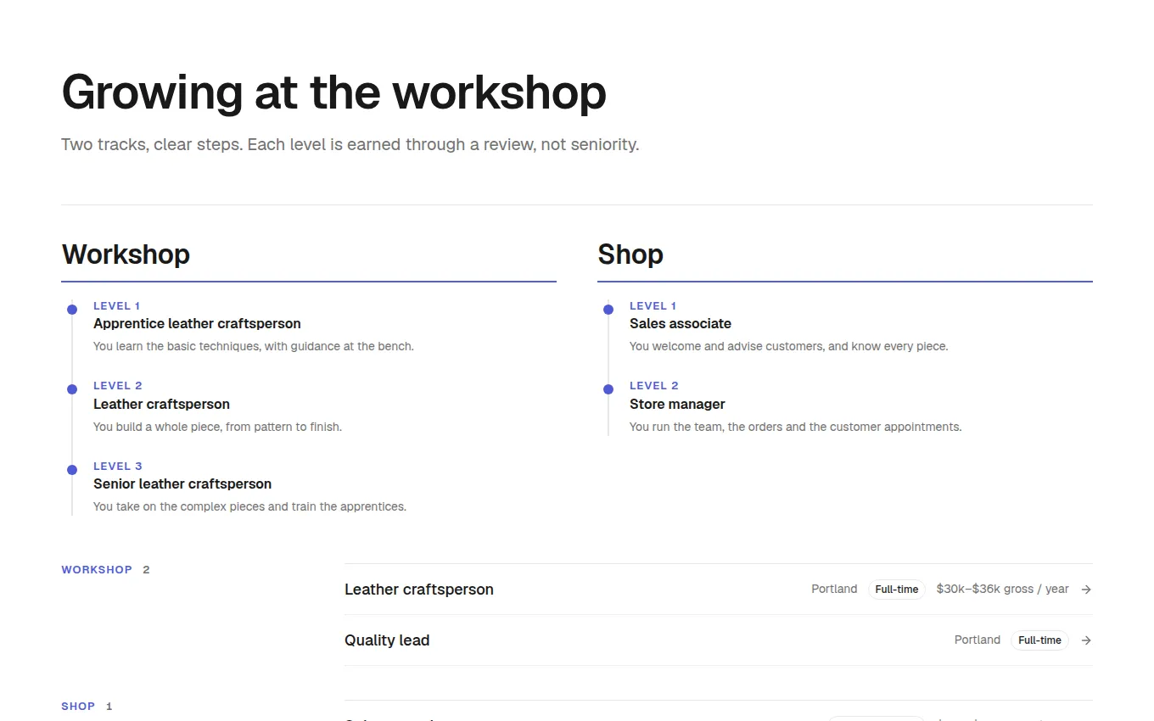Click the Workshop Level 2 timeline dot
The image size is (1154, 721).
(72, 389)
